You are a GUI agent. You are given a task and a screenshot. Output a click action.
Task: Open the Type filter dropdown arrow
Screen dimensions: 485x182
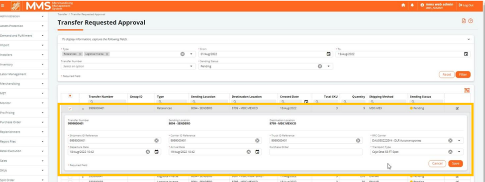pos(191,54)
